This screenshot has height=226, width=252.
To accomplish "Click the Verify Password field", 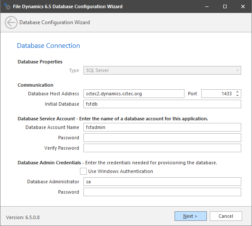I will point(162,148).
